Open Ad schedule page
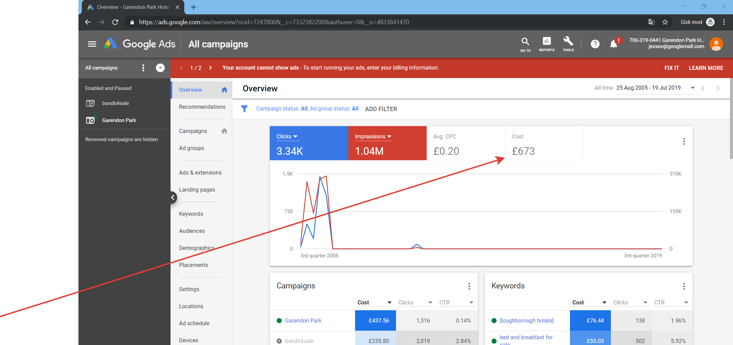This screenshot has height=345, width=733. 194,324
